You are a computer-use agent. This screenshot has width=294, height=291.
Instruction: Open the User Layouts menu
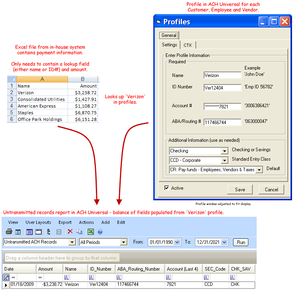[x=38, y=222]
